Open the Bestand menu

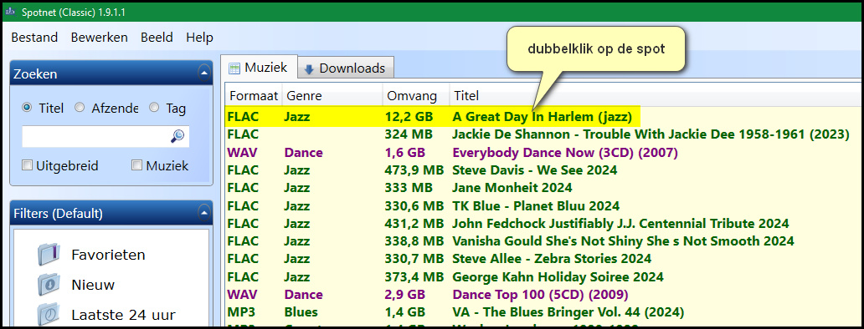tap(34, 38)
